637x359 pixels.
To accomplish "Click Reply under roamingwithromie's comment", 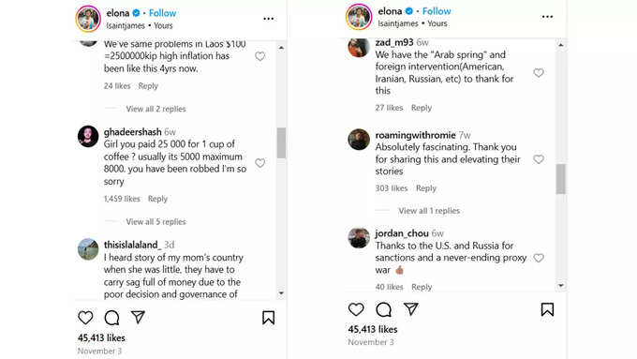I will coord(425,187).
